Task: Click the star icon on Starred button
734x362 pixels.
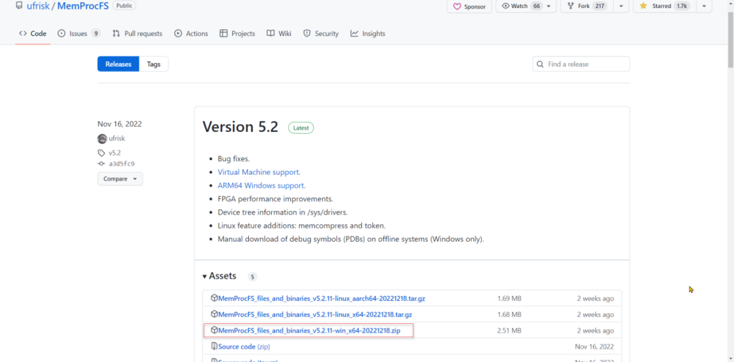Action: click(x=643, y=6)
